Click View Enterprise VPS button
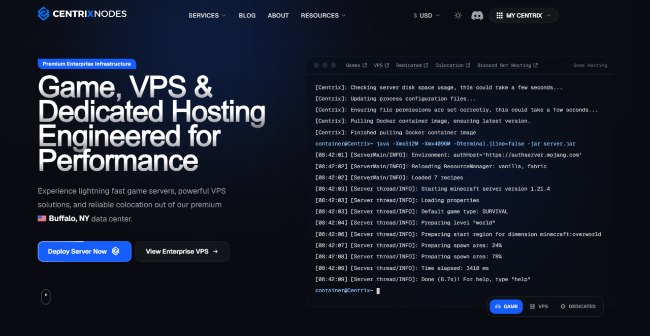Image resolution: width=650 pixels, height=336 pixels. coord(182,251)
